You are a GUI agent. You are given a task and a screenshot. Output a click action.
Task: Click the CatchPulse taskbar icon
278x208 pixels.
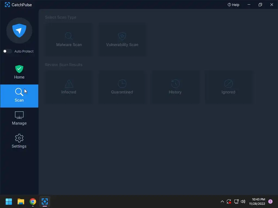(x=45, y=201)
